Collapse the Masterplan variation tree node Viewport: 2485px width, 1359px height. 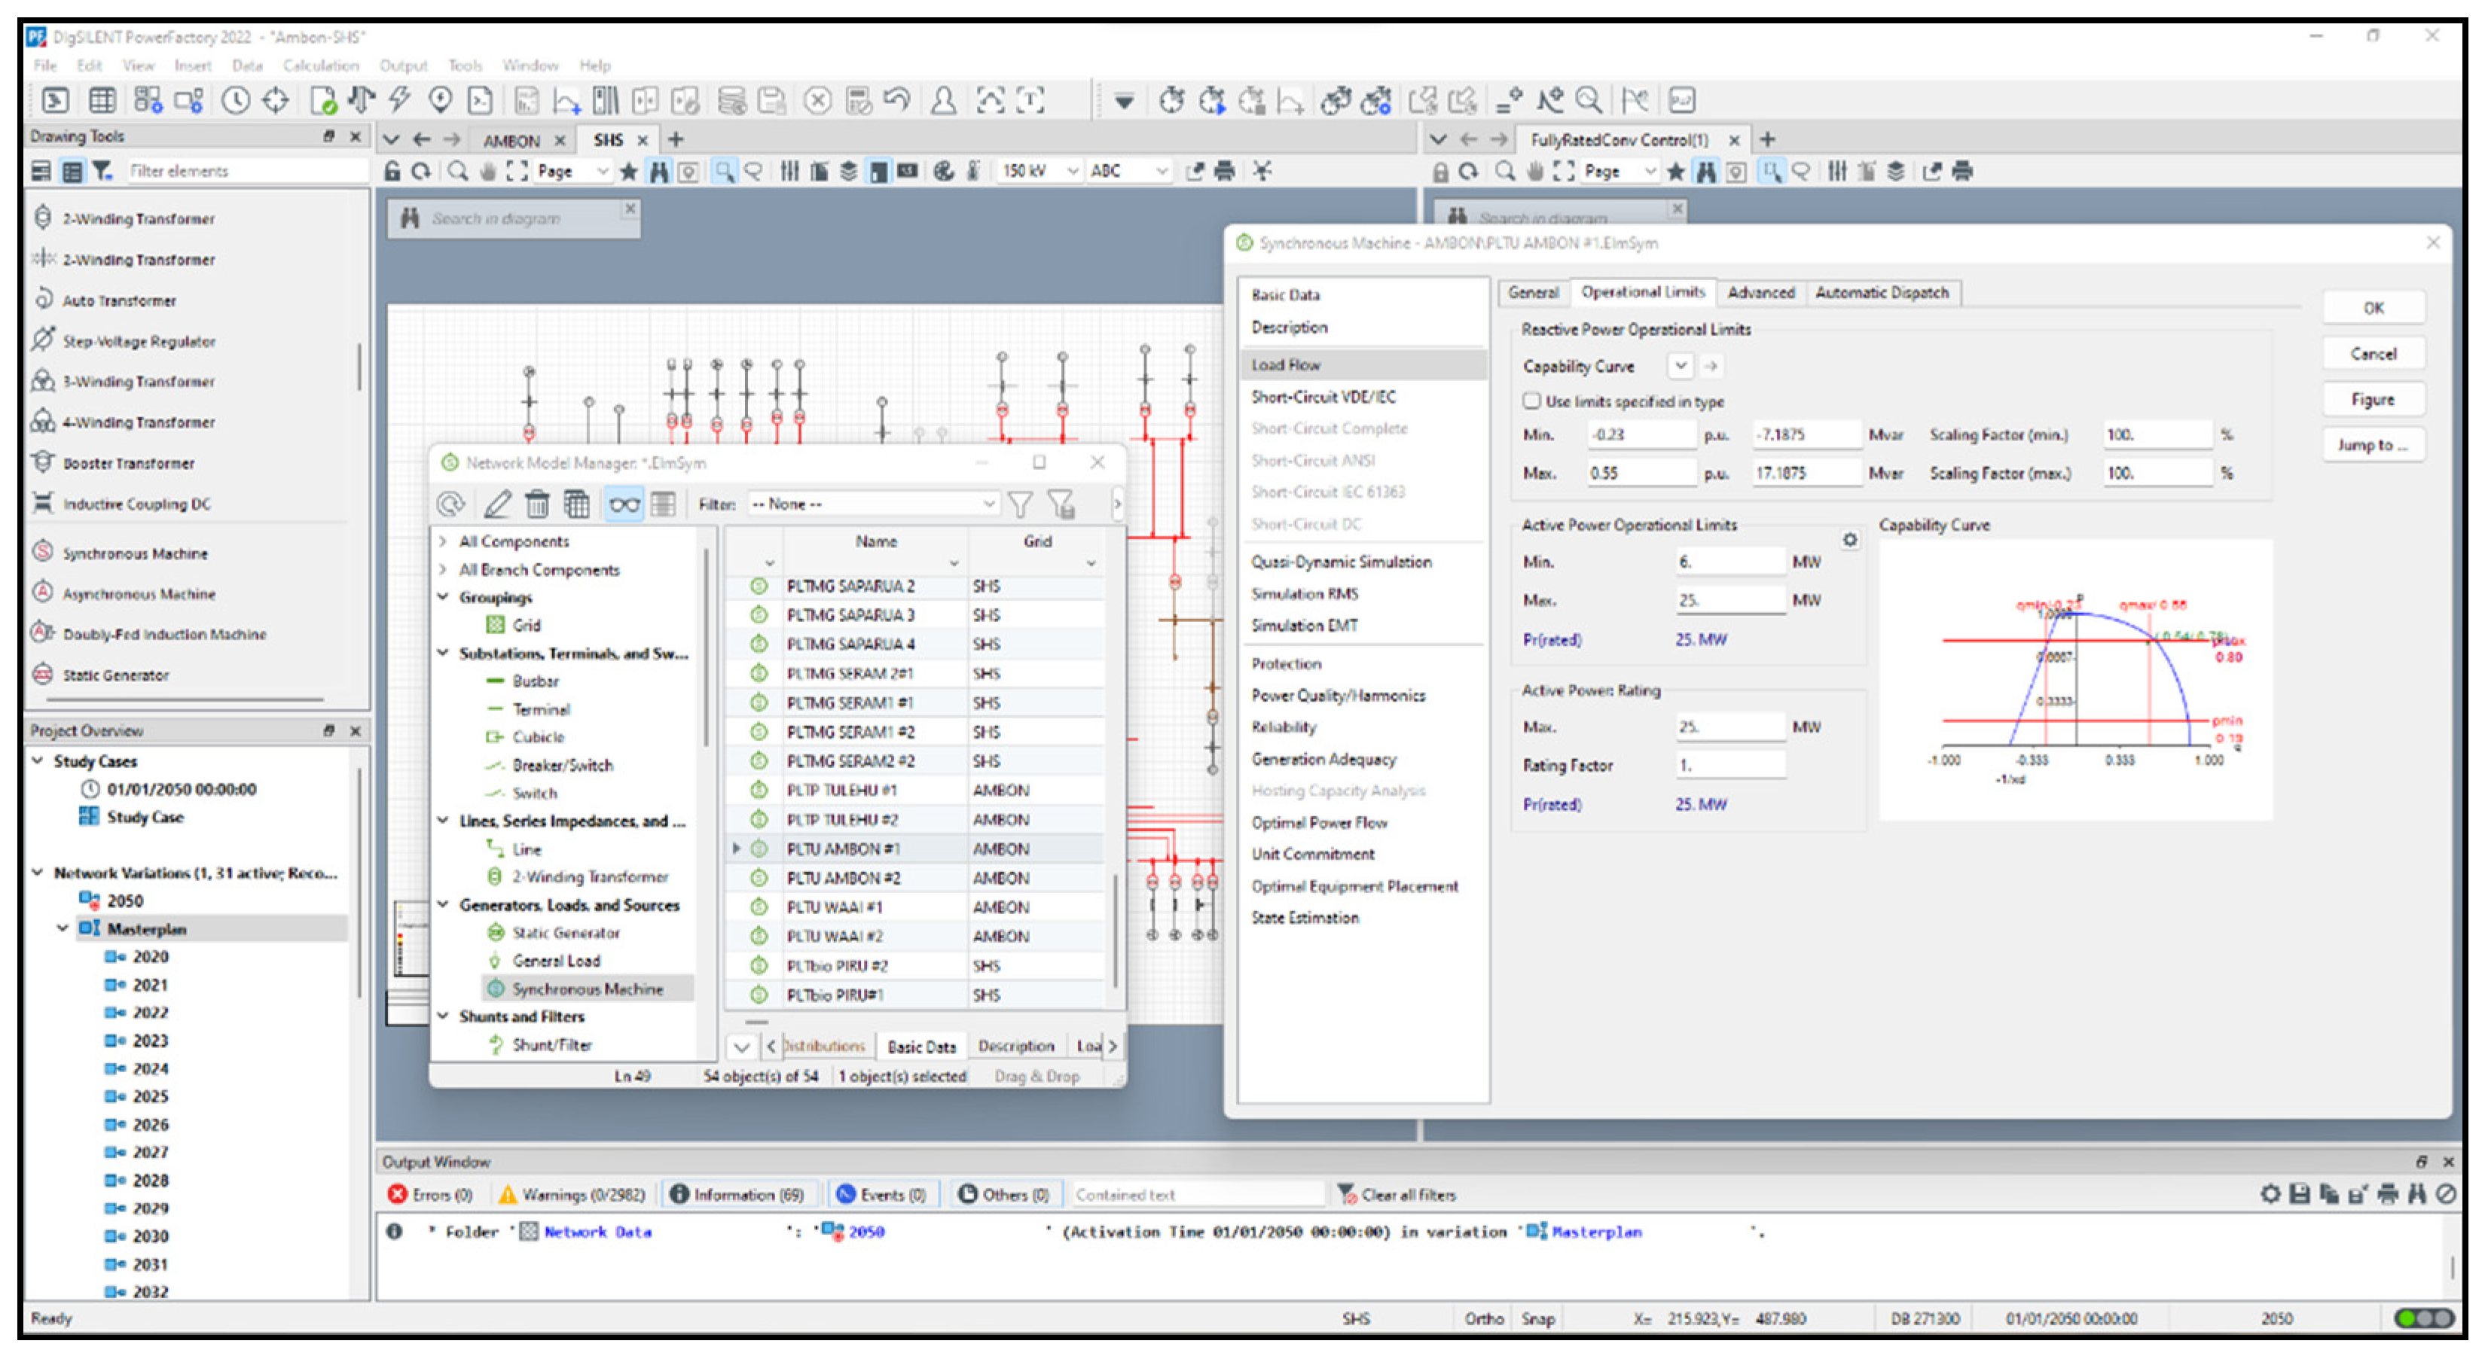click(x=63, y=929)
